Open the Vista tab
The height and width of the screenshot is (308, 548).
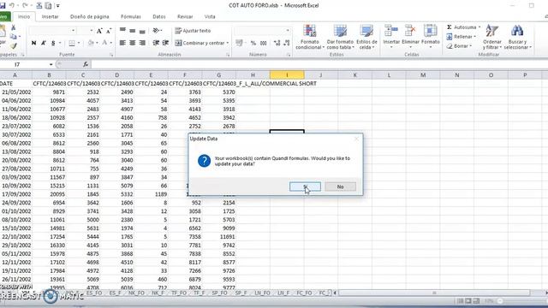pyautogui.click(x=210, y=16)
